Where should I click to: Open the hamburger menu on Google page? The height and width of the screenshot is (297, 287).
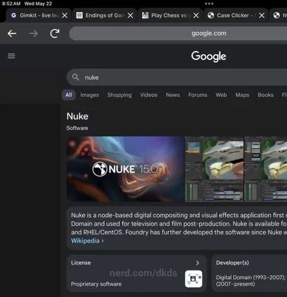coord(11,56)
